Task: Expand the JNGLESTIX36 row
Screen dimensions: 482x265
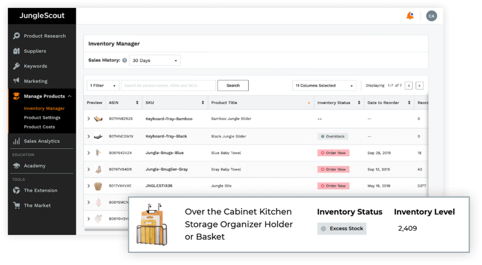Action: 88,185
